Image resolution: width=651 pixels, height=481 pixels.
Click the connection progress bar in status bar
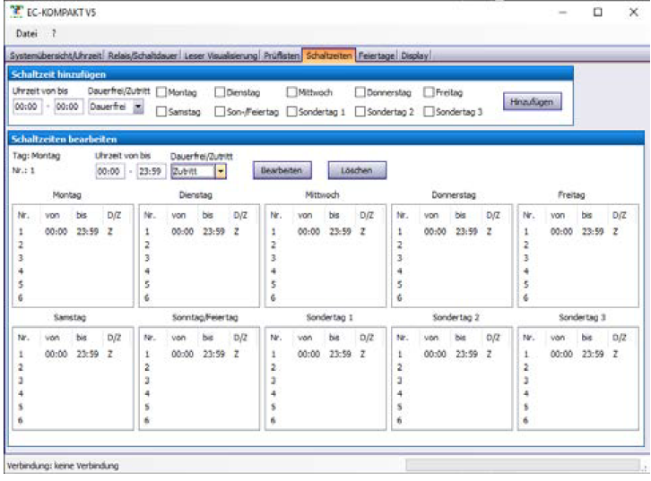pos(523,465)
